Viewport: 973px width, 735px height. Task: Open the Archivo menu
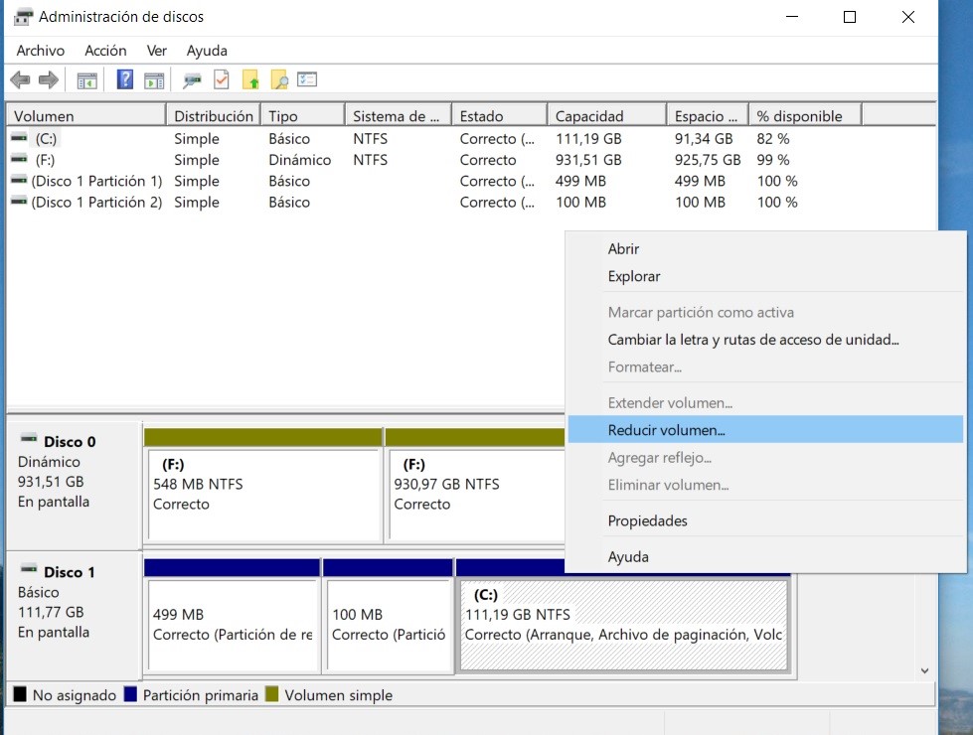(41, 51)
